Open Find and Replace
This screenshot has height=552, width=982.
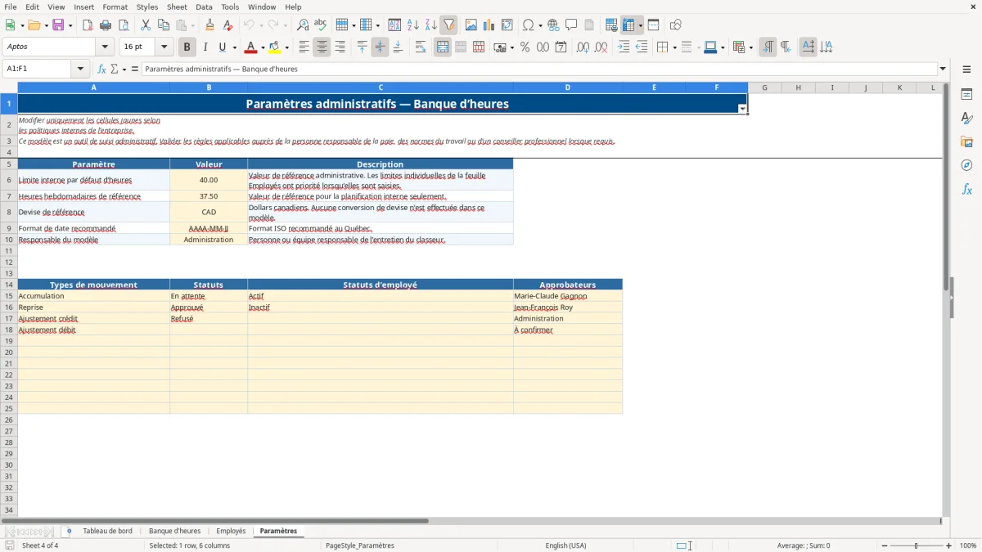[x=303, y=25]
